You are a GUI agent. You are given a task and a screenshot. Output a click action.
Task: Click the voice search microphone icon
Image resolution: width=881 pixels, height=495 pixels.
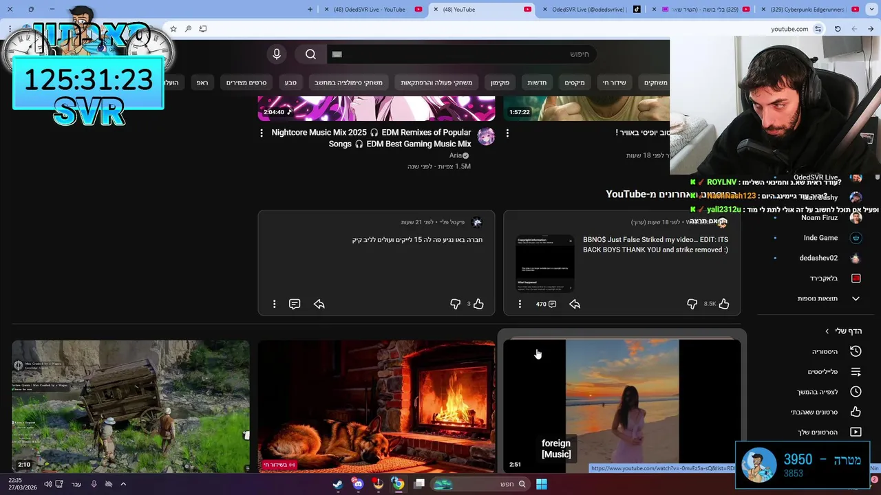click(277, 54)
